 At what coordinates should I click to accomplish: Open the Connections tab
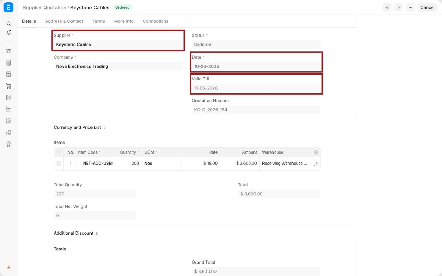pyautogui.click(x=155, y=21)
